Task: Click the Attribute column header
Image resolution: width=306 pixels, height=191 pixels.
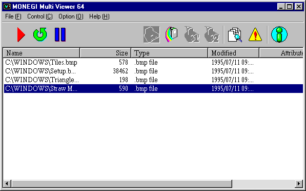Action: pos(281,53)
